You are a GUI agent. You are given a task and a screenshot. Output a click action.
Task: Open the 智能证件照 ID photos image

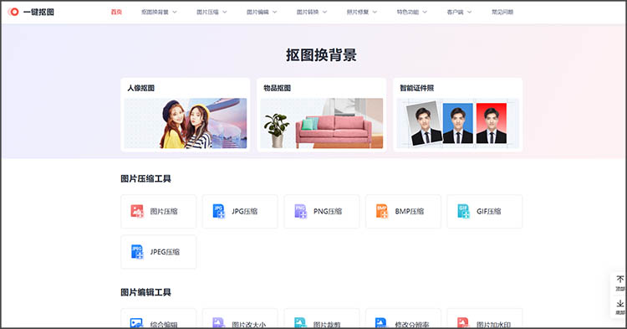458,123
